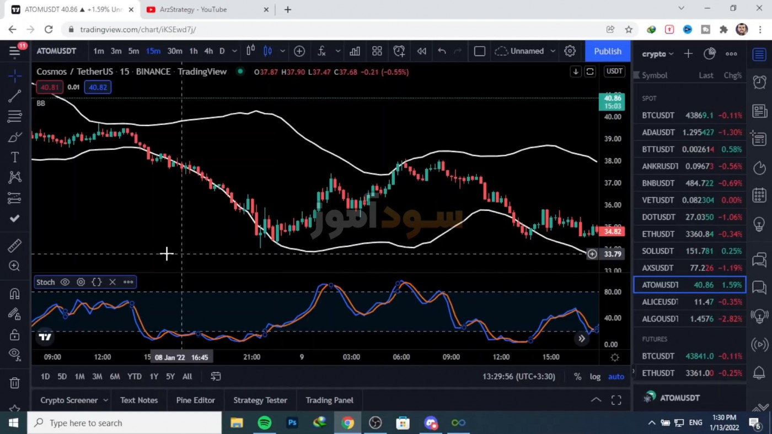Lock all drawing tools
This screenshot has width=772, height=434.
point(15,334)
